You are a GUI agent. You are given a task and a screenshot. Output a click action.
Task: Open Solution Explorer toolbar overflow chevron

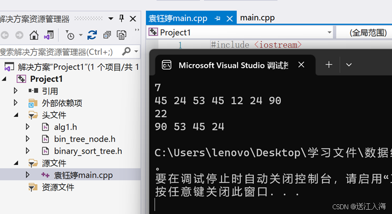coord(137,30)
